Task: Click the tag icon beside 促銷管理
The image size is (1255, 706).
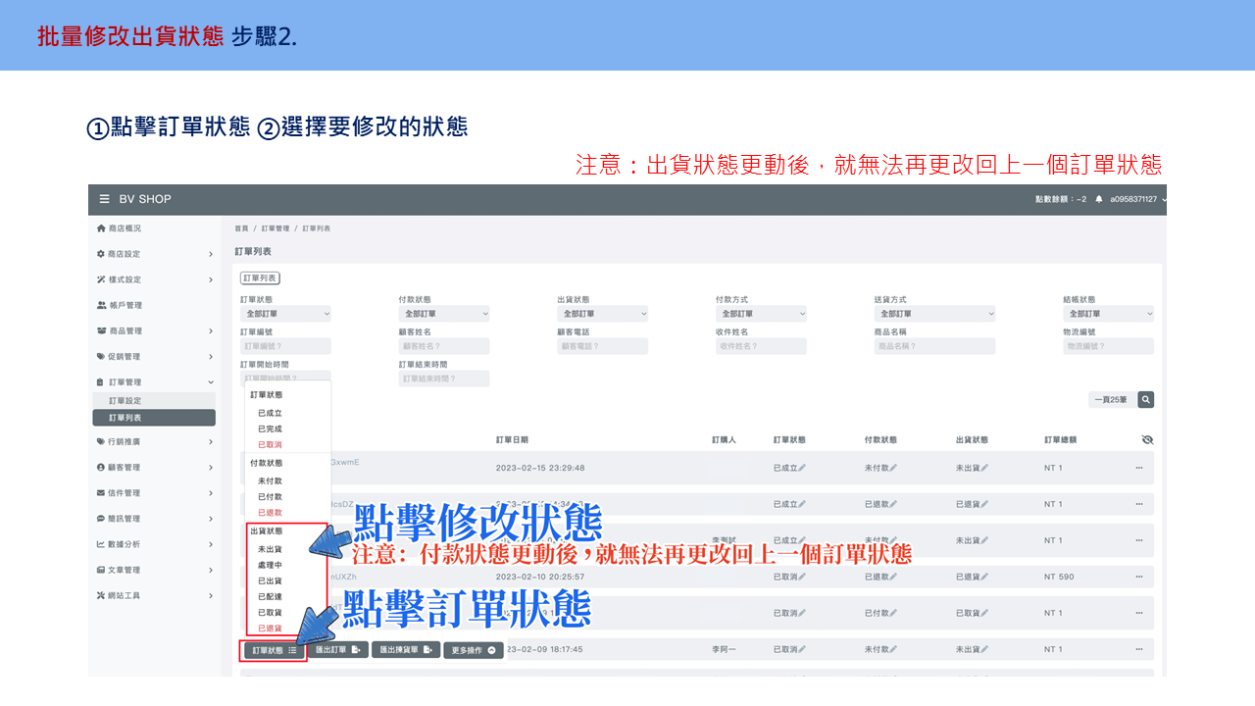Action: point(101,357)
